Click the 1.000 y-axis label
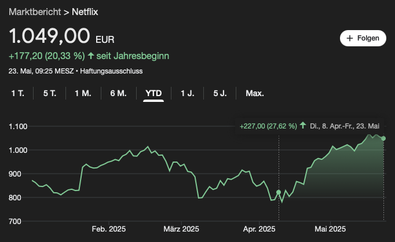The height and width of the screenshot is (242, 395). (18, 151)
